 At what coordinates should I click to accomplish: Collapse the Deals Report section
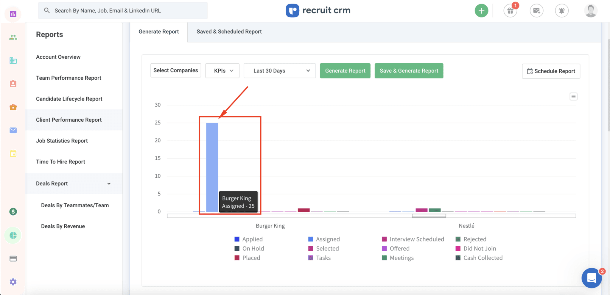(109, 183)
